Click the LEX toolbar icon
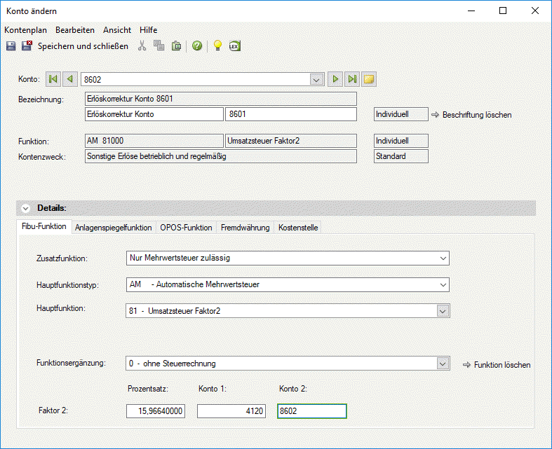Screen dimensions: 552x449 [235, 46]
